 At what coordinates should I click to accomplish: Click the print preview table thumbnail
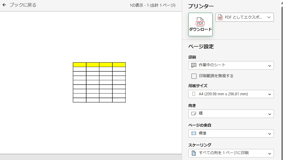99,83
